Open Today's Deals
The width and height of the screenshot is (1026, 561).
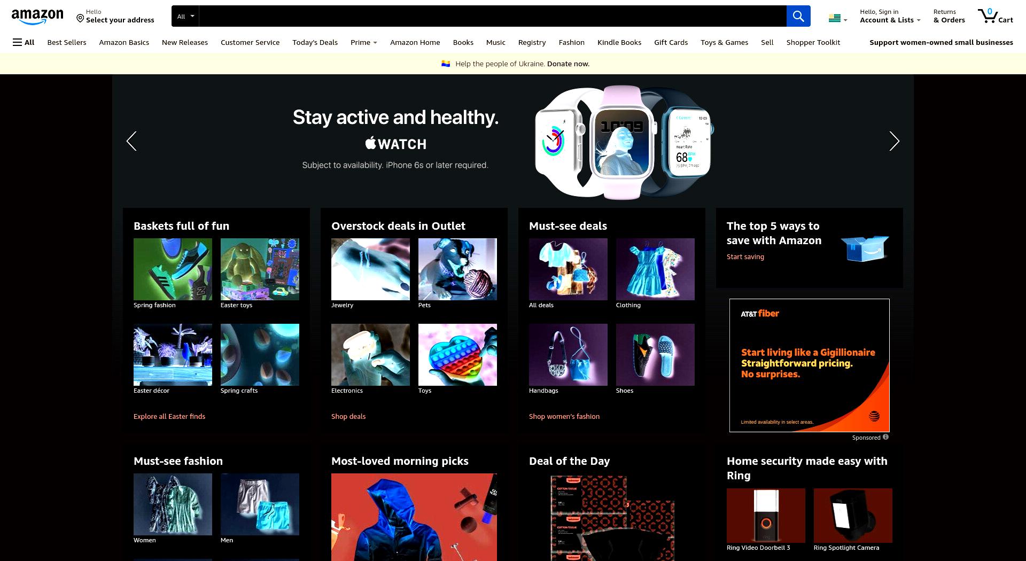tap(315, 42)
